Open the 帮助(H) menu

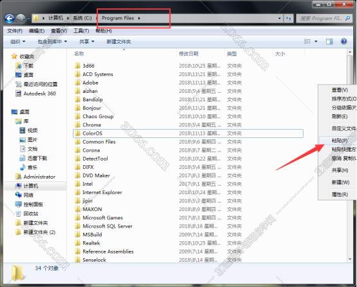pos(104,31)
